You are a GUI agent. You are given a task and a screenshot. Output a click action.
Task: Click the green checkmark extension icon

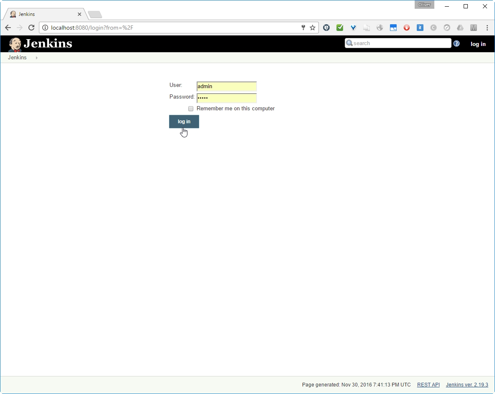pos(340,28)
